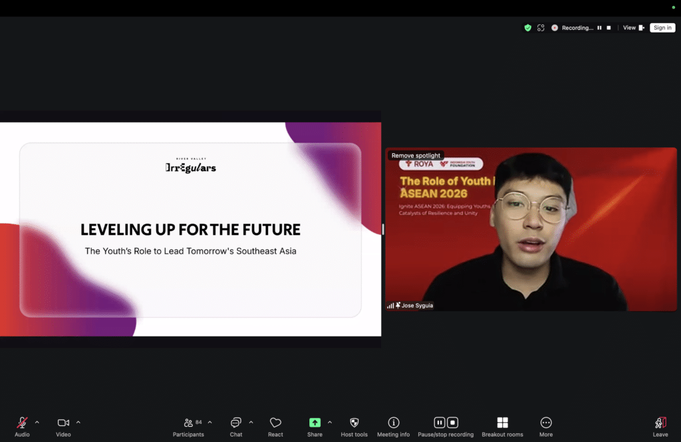Toggle the Video camera on

point(63,423)
